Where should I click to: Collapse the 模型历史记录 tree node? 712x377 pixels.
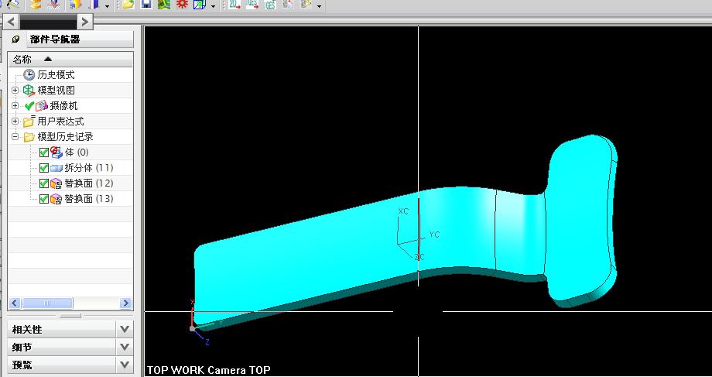tap(15, 137)
